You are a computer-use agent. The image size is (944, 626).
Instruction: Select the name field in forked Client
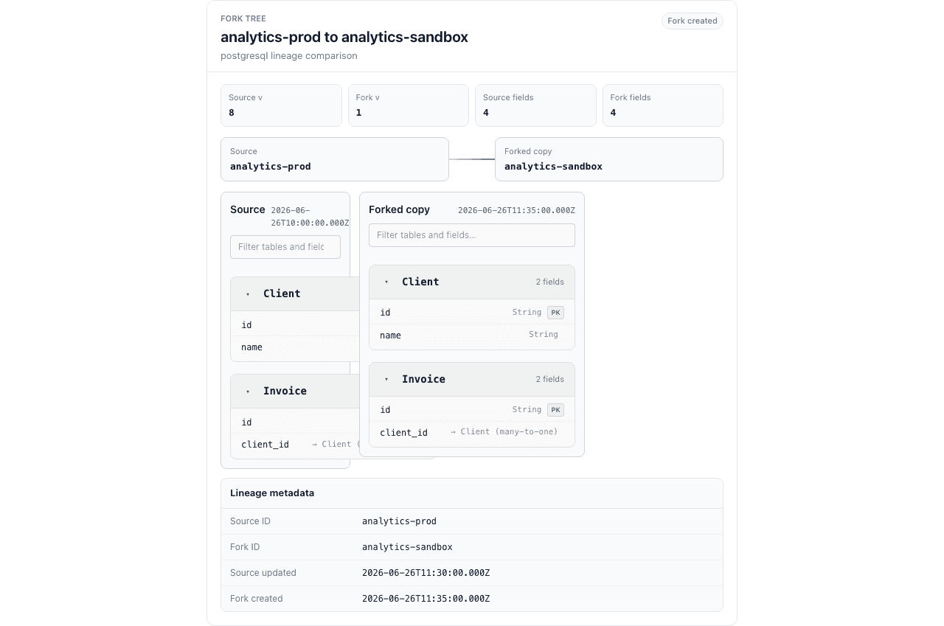click(472, 335)
